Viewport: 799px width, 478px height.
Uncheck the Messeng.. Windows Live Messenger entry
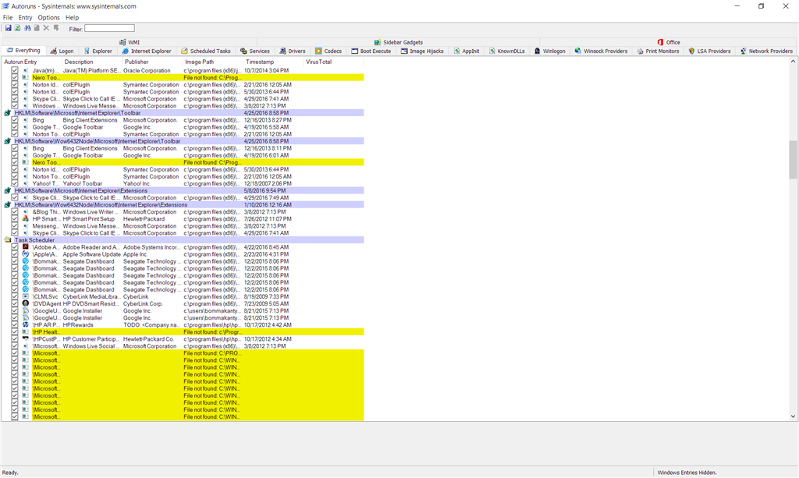[x=15, y=226]
